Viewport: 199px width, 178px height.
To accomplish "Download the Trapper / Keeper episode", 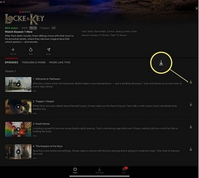I will tap(191, 104).
